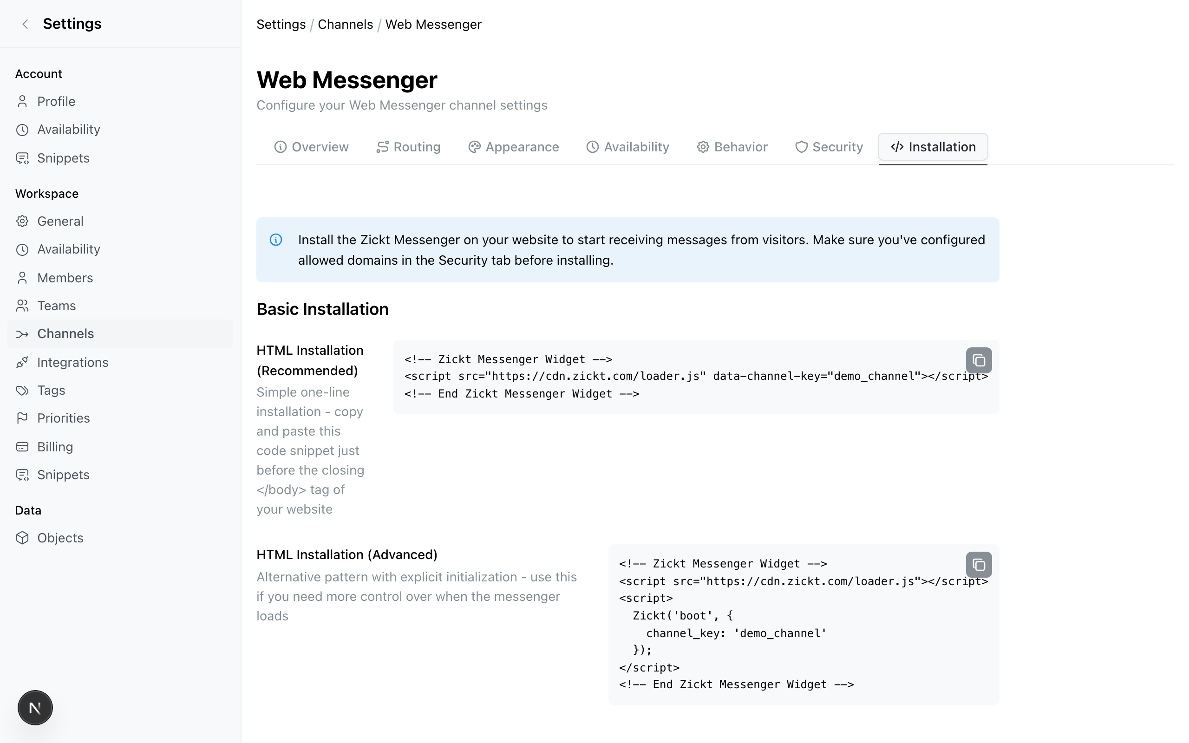Open the Security tab
Screen dimensions: 1189x743
click(829, 147)
